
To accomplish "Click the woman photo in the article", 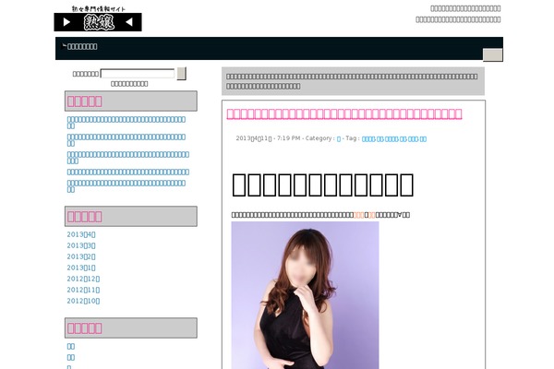I will [305, 295].
